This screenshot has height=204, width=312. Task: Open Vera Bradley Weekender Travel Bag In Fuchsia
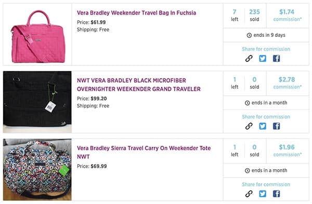[x=136, y=13]
